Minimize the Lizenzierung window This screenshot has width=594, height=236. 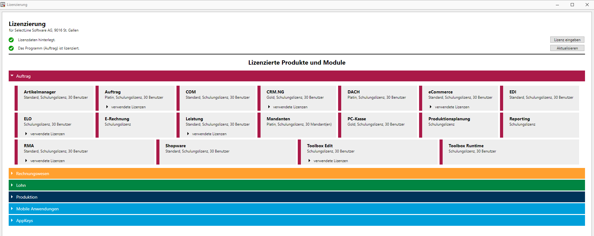pyautogui.click(x=557, y=5)
